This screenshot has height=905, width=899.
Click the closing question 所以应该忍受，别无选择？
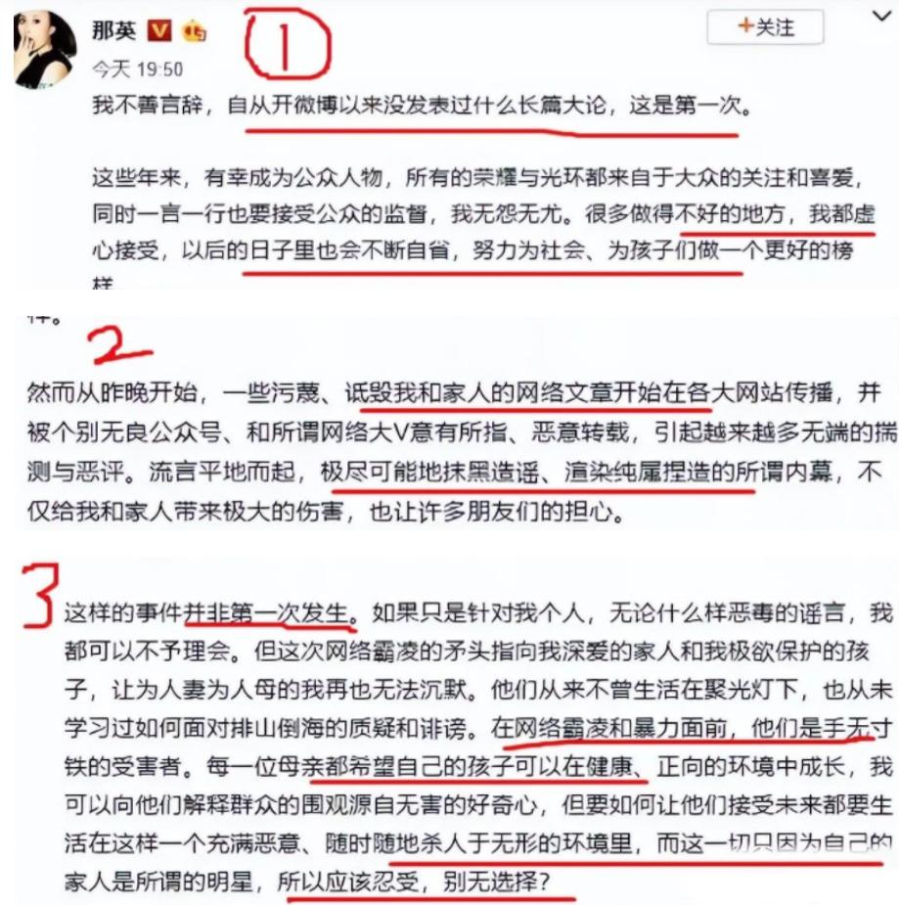415,882
